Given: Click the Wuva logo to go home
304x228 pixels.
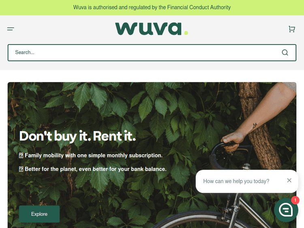Looking at the screenshot, I should coord(152,29).
